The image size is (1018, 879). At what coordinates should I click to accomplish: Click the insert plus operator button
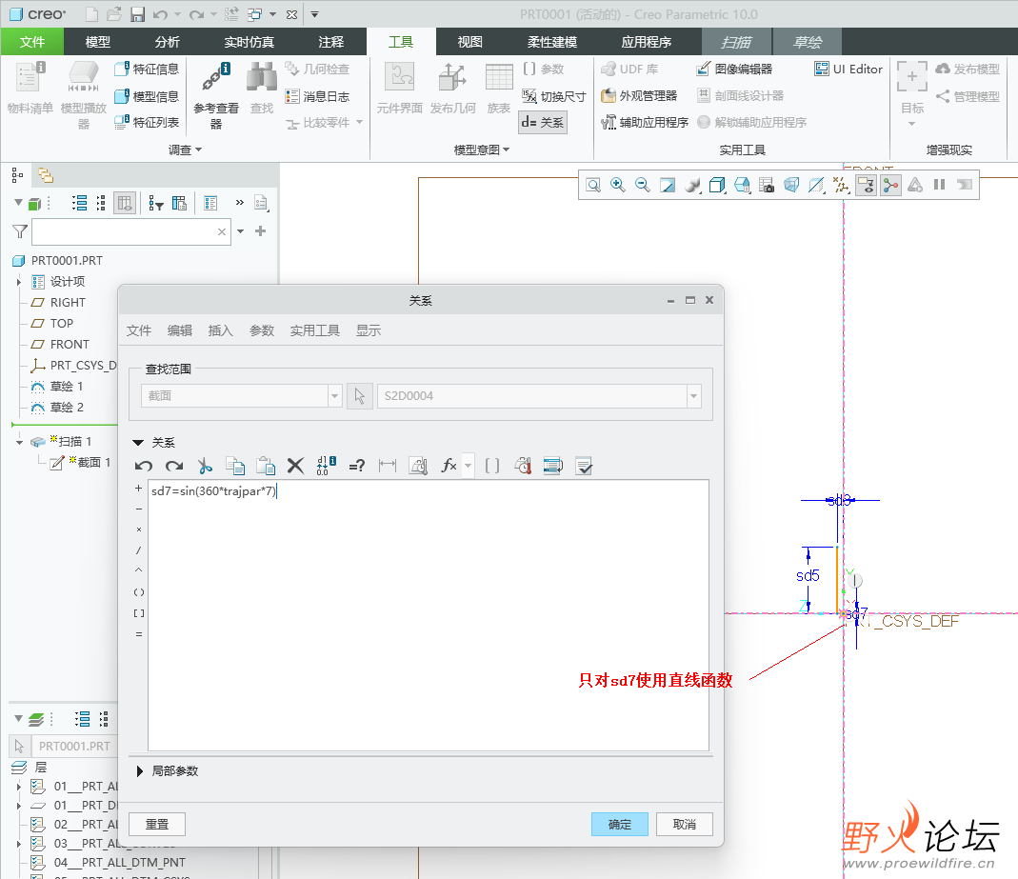pyautogui.click(x=138, y=489)
